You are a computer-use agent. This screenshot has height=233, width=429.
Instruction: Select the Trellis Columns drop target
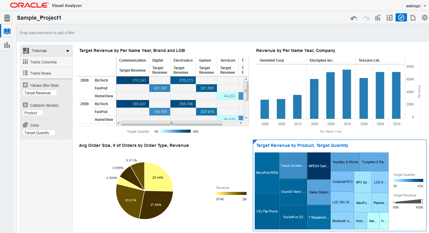pos(46,62)
